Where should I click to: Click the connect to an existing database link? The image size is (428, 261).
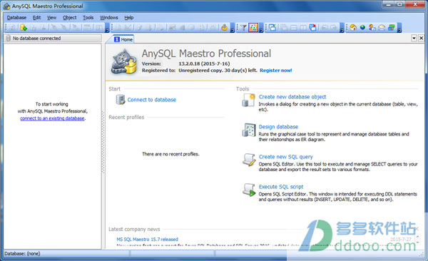pos(52,118)
